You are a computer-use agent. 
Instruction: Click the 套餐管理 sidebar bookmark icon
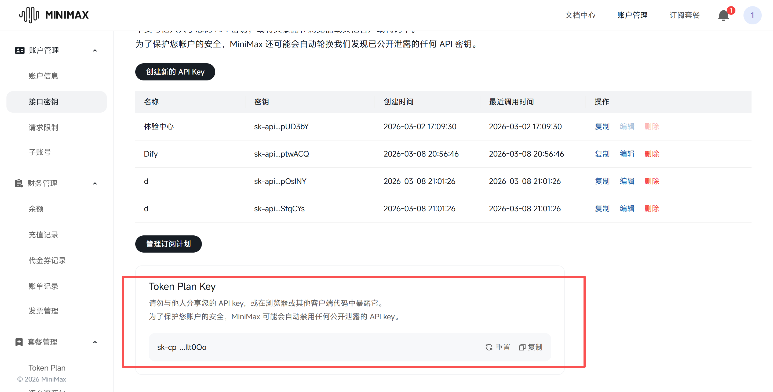point(19,342)
